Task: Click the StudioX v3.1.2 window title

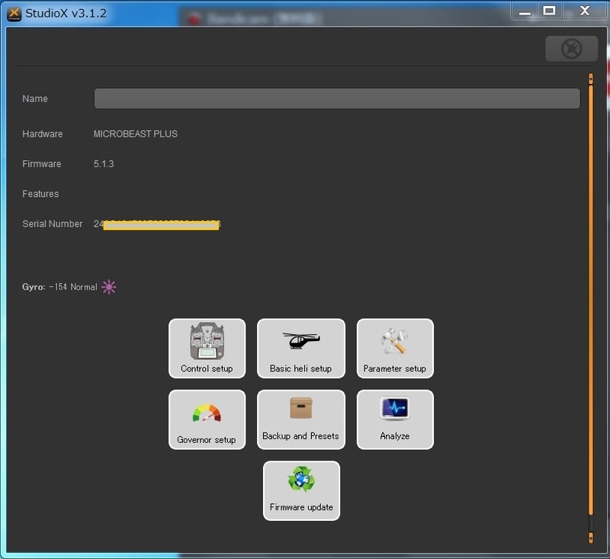Action: pyautogui.click(x=66, y=13)
